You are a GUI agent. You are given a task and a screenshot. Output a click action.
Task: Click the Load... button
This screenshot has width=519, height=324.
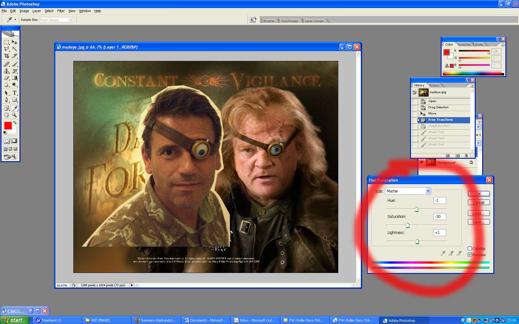point(479,213)
